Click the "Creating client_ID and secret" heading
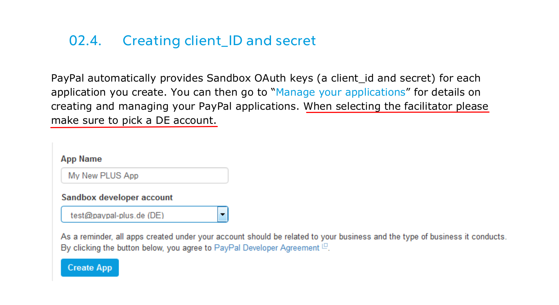Screen dimensions: 559x305 tap(219, 41)
